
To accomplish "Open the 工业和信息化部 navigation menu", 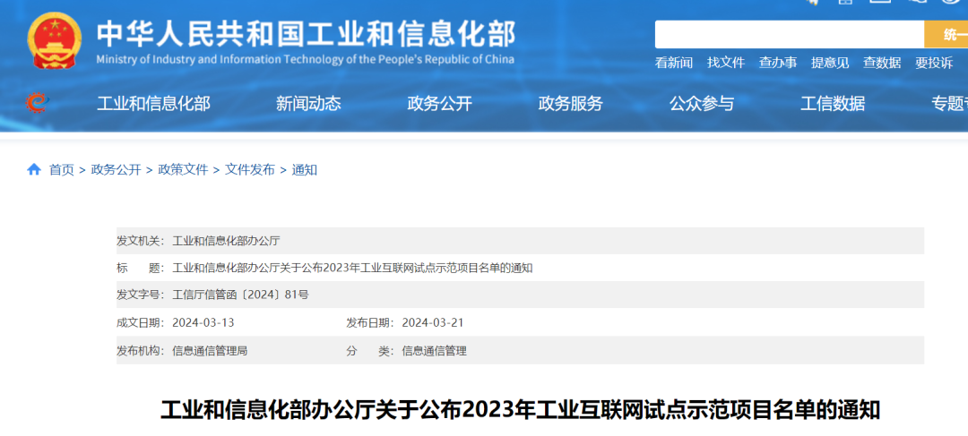I will coord(154,104).
